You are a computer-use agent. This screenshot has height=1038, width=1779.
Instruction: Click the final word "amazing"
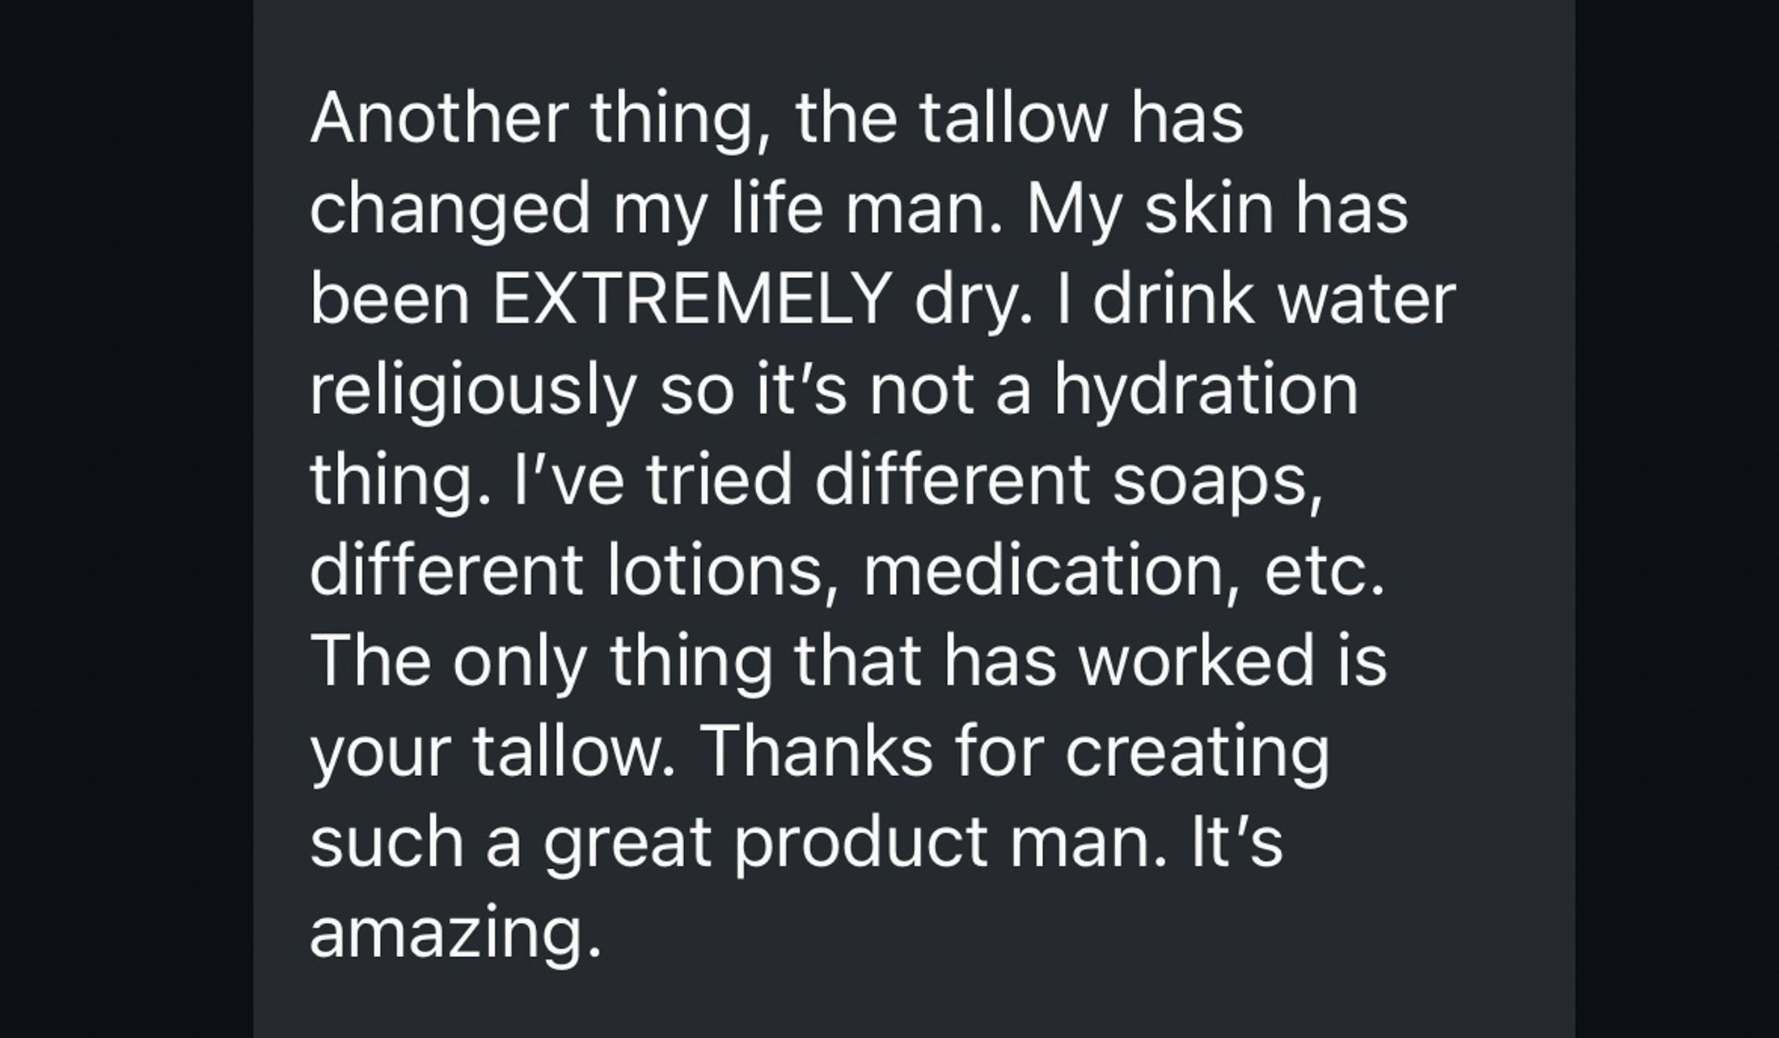coord(455,934)
